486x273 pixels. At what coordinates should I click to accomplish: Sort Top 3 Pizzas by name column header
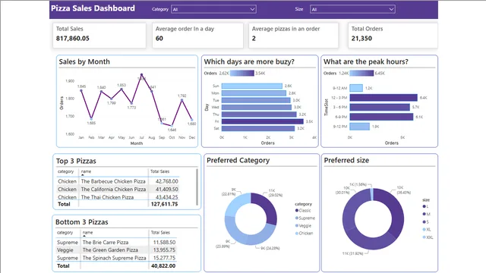pyautogui.click(x=86, y=171)
